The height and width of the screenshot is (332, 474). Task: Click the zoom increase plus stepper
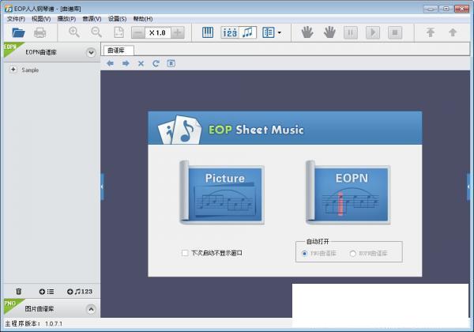178,33
